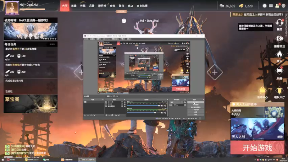Open the scene transition type dropdown in OBS

coord(176,102)
